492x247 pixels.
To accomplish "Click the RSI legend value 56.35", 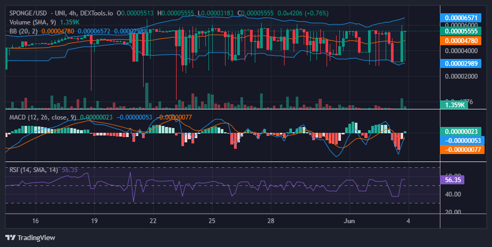I will [x=70, y=170].
